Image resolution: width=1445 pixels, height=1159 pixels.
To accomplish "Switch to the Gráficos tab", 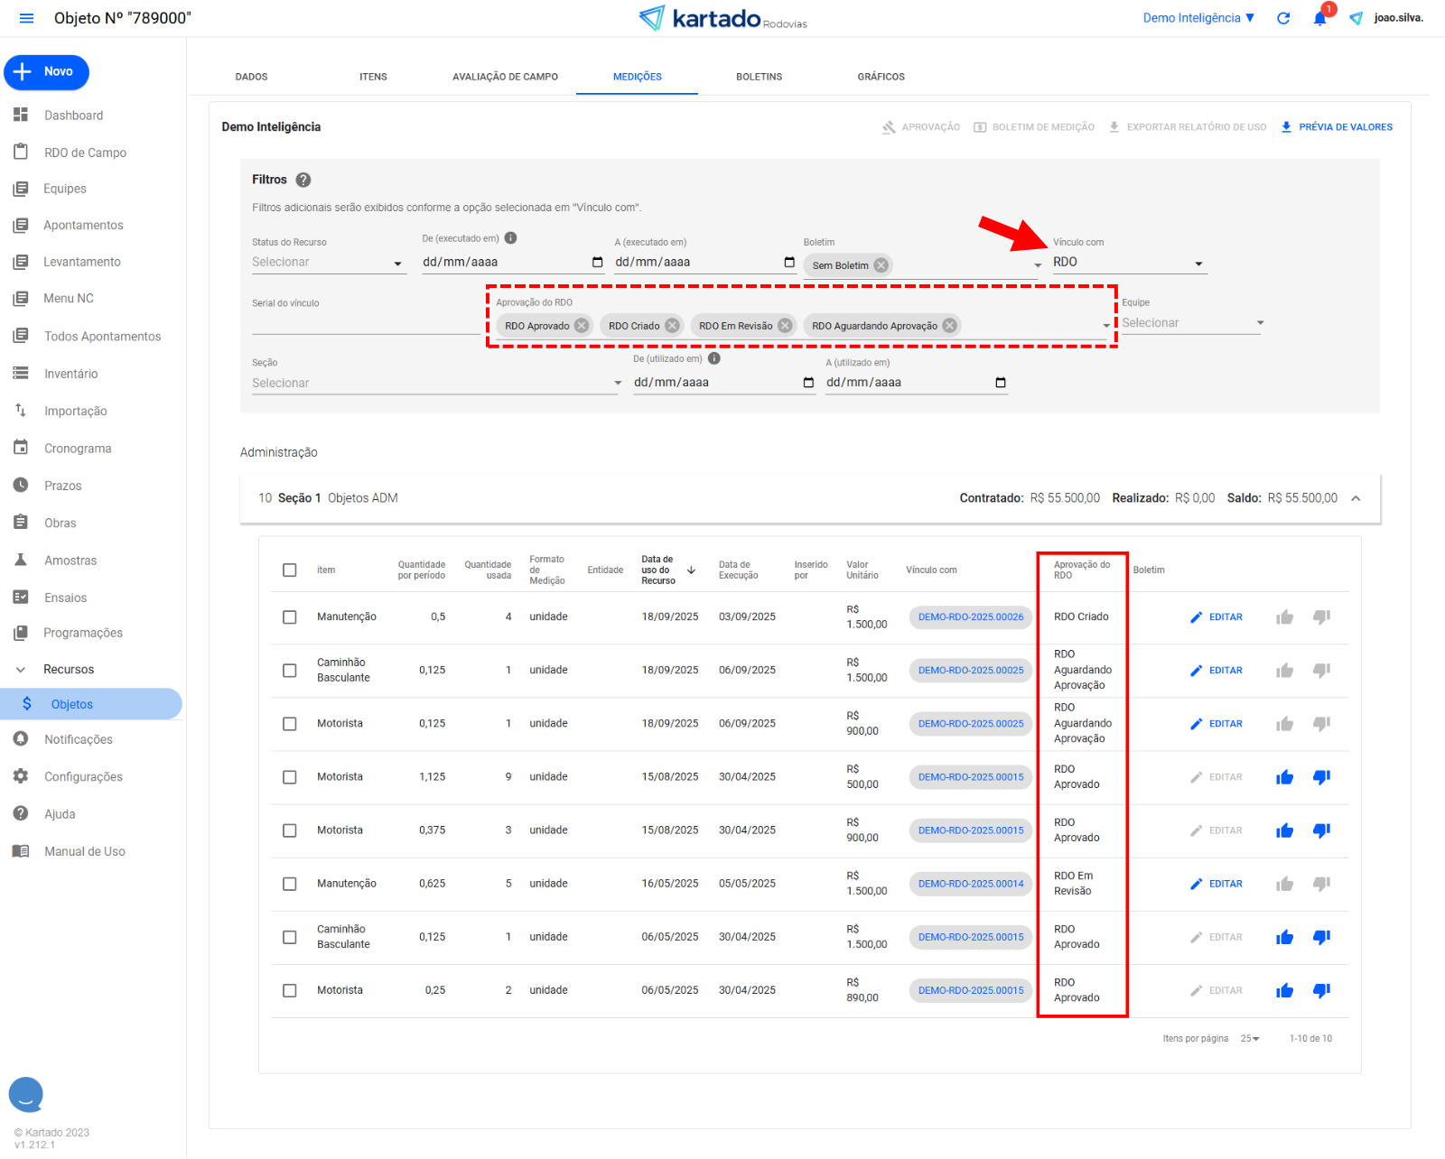I will pos(881,77).
